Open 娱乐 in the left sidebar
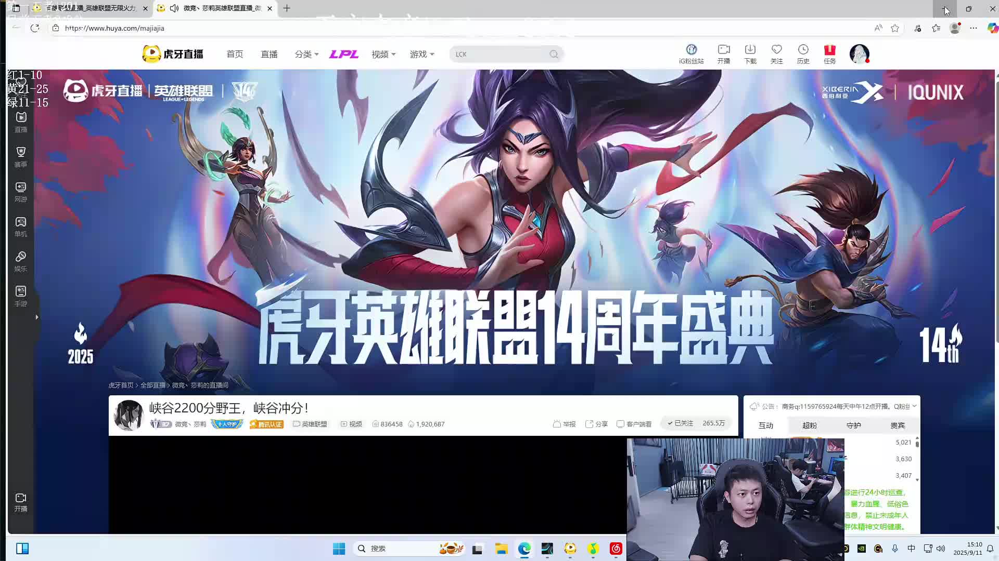This screenshot has height=561, width=999. coord(21,261)
